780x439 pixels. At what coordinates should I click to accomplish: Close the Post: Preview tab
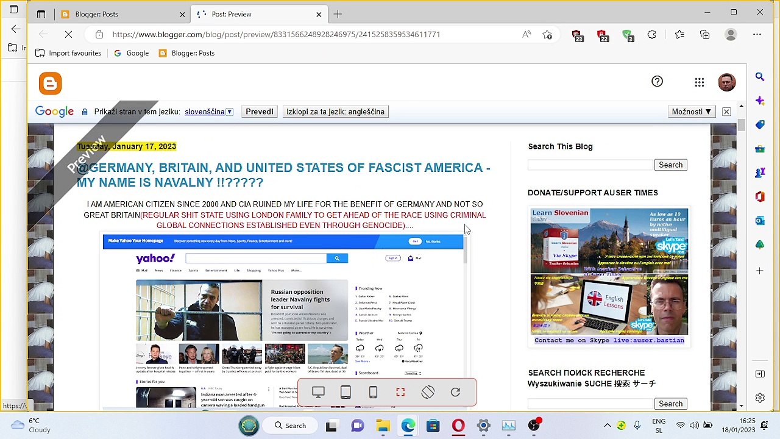coord(319,14)
